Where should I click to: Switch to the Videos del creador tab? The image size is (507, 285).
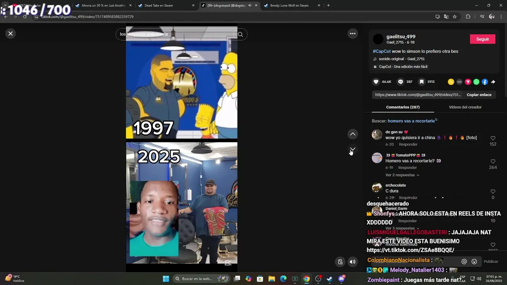[x=465, y=107]
